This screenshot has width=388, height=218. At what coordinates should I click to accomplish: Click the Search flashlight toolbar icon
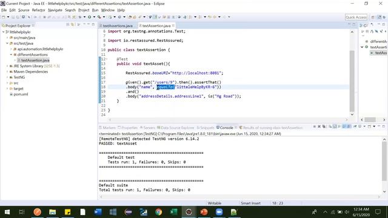(x=140, y=17)
